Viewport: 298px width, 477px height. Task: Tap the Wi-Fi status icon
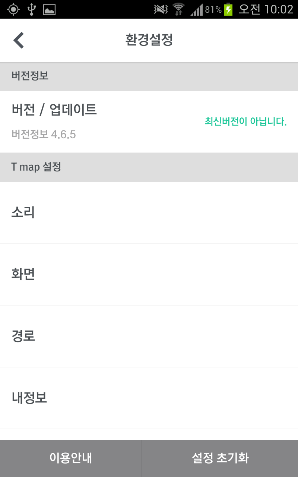click(179, 9)
